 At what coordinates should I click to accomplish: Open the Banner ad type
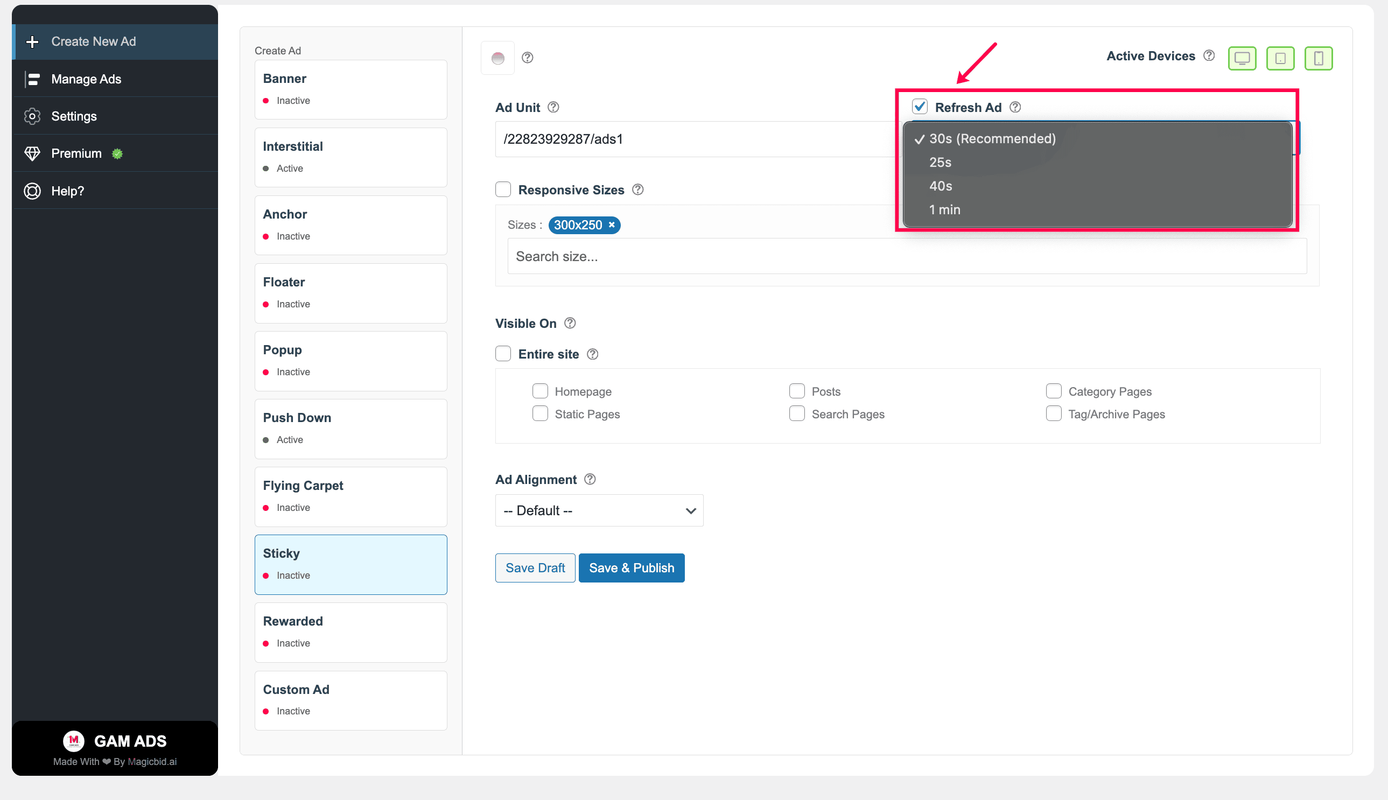point(350,89)
